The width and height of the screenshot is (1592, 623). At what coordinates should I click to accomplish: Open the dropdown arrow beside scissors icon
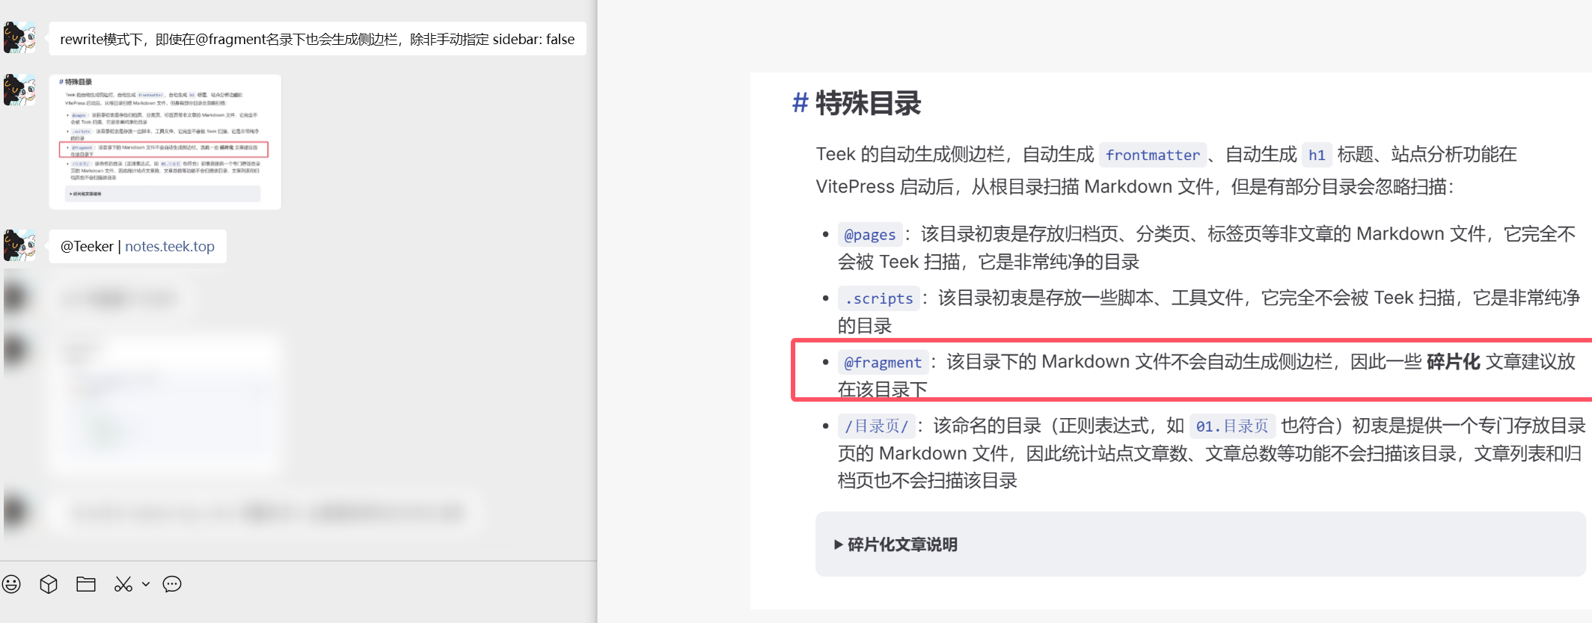click(146, 584)
